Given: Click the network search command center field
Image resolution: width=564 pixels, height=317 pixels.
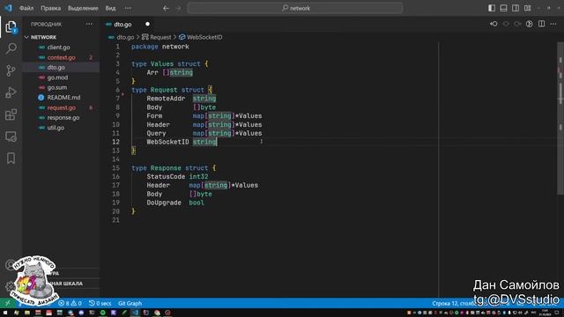Looking at the screenshot, I should pos(295,8).
